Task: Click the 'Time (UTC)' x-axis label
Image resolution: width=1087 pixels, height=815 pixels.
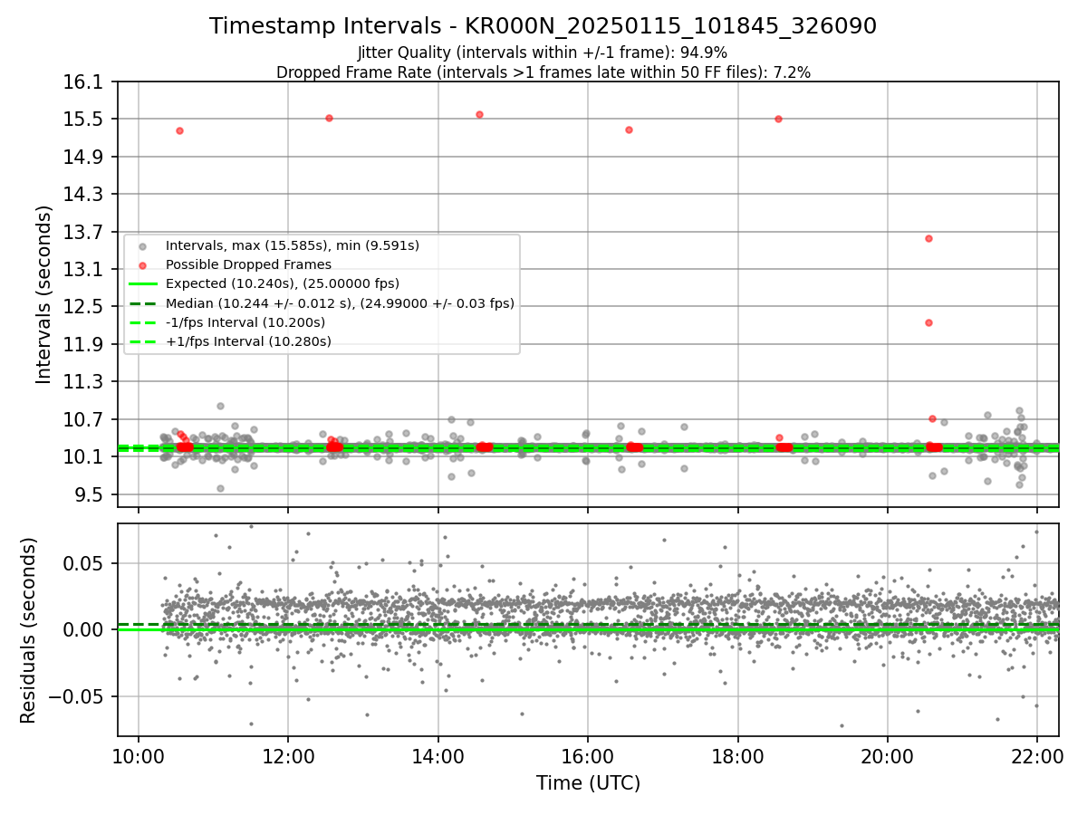Action: 588,783
